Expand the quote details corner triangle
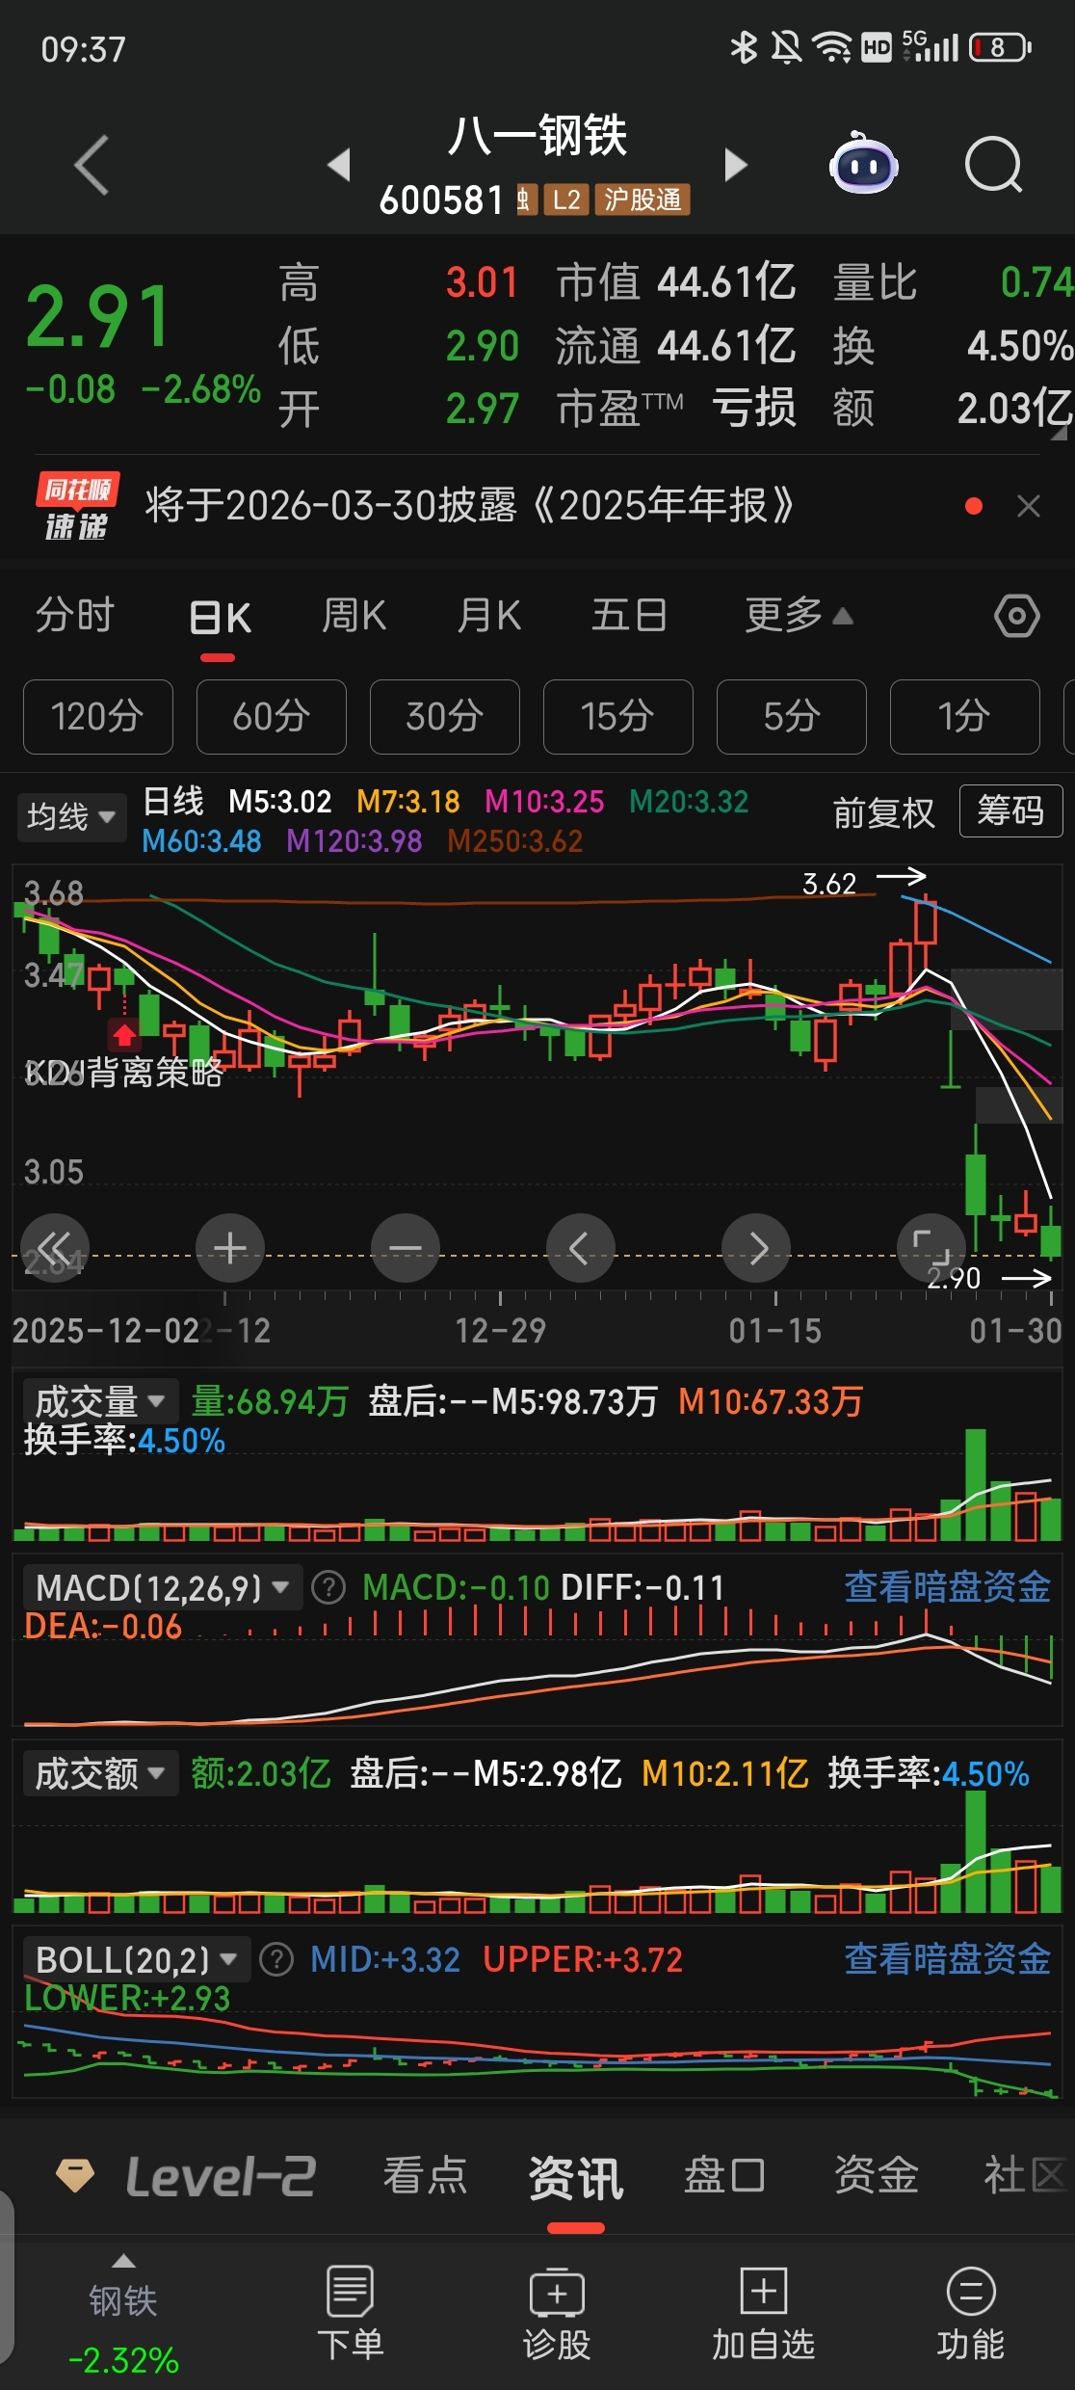1075x2390 pixels. coord(1059,433)
